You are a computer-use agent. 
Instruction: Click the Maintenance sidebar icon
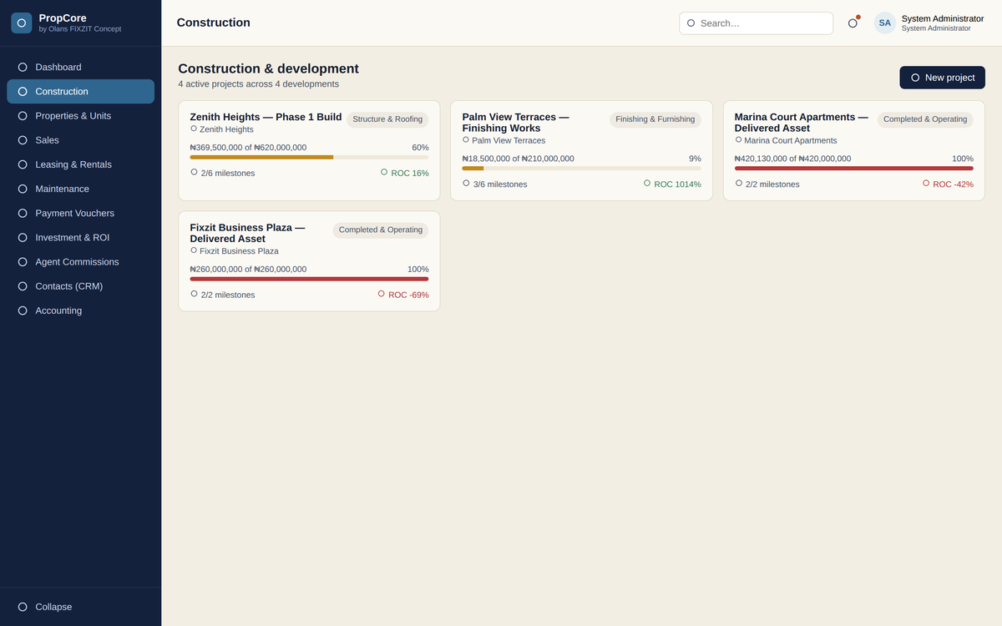click(23, 189)
